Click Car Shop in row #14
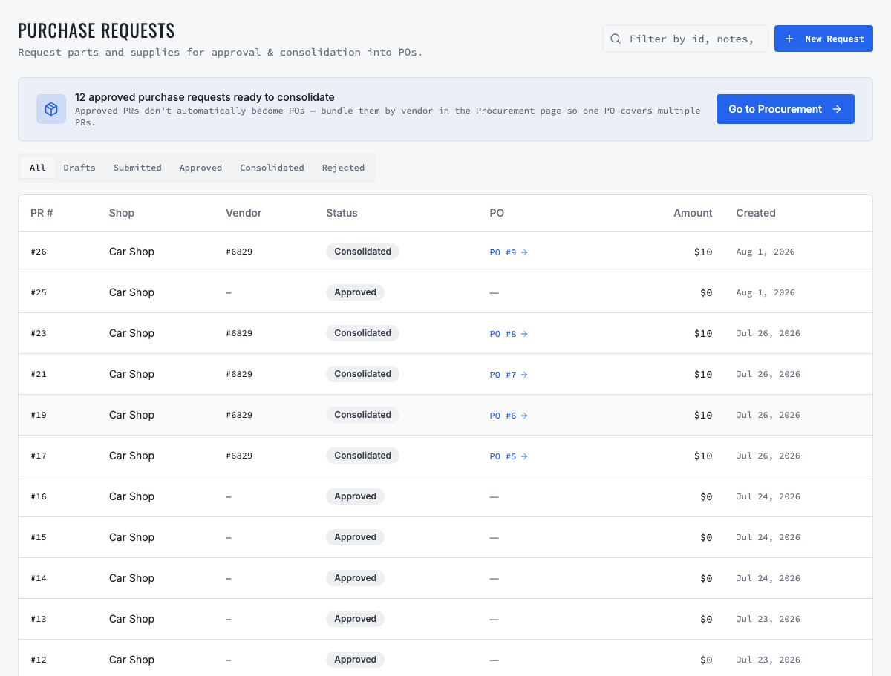Image resolution: width=891 pixels, height=676 pixels. [131, 578]
